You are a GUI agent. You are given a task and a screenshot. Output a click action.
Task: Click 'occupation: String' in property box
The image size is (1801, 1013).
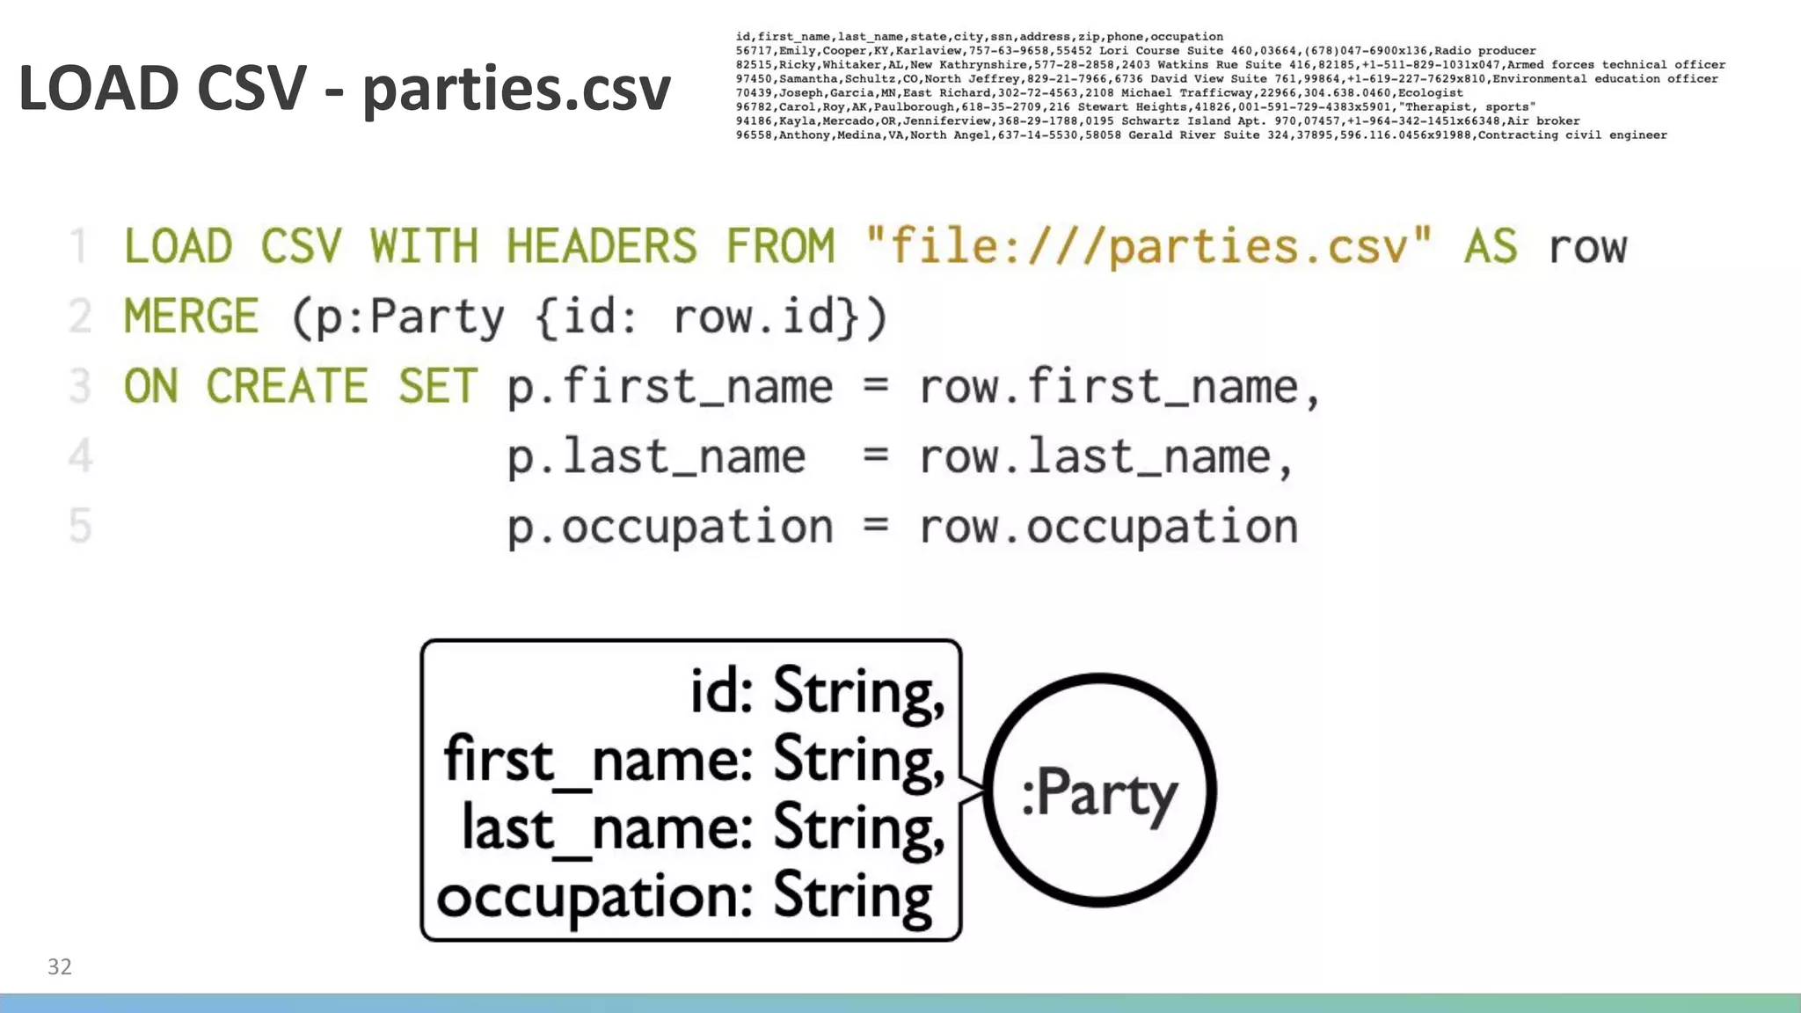(684, 897)
